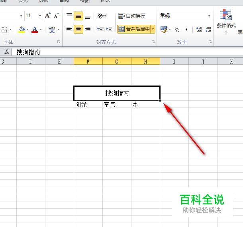The width and height of the screenshot is (243, 227).
Task: Click the fx insert function button
Action: pos(7,52)
